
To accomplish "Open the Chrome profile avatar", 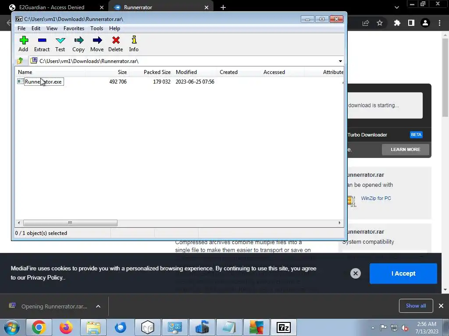I will [x=425, y=23].
